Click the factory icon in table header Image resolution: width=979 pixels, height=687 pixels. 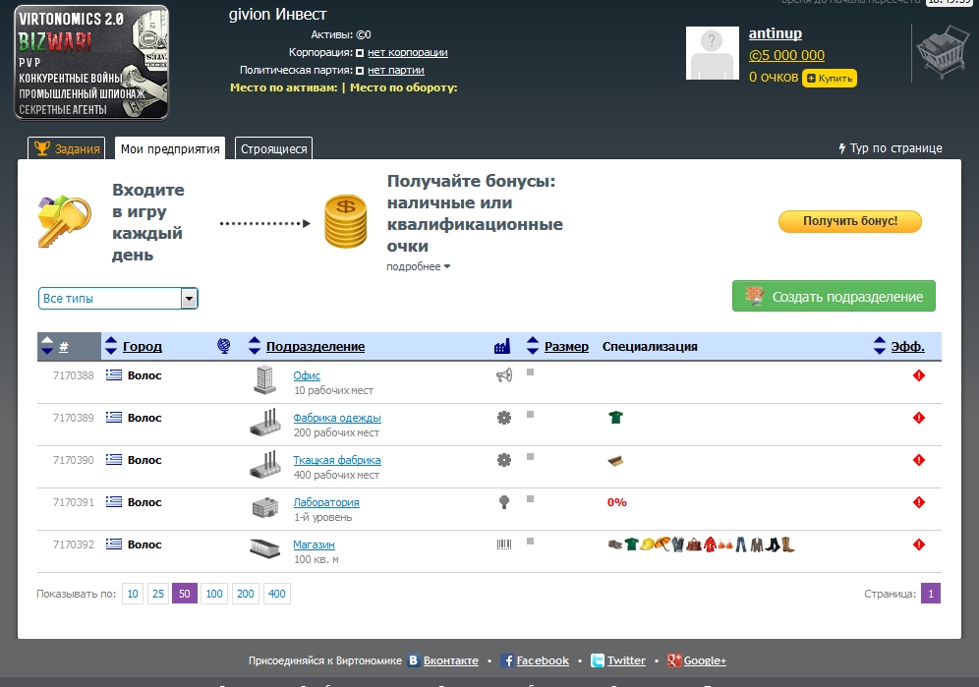502,346
